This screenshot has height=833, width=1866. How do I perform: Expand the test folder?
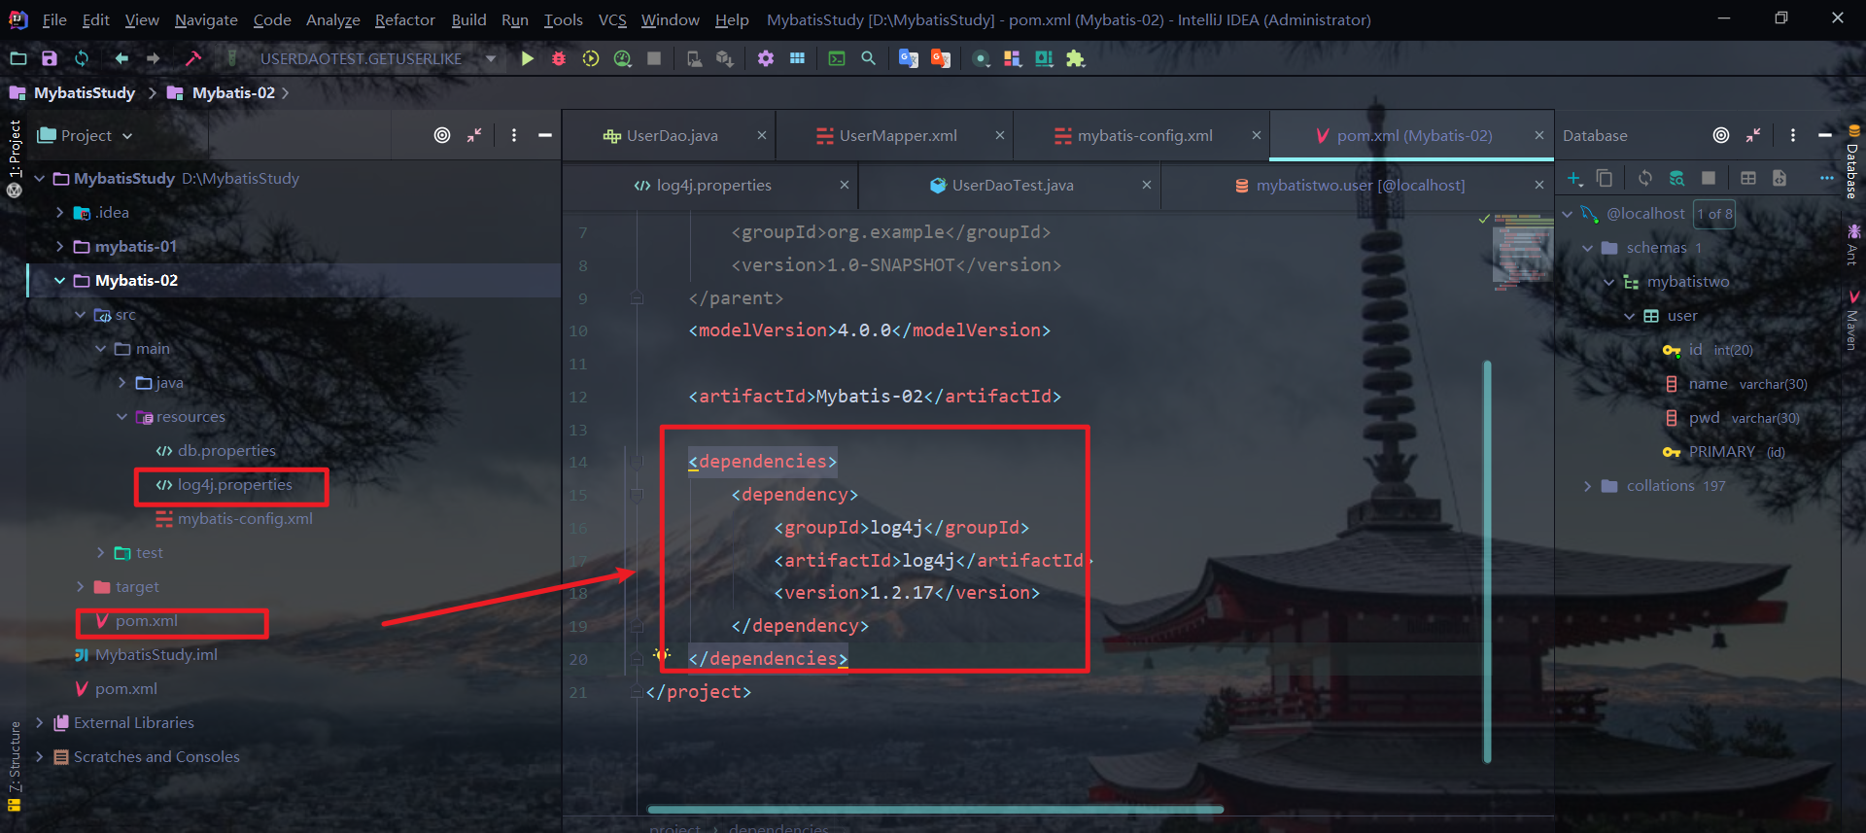pos(101,553)
